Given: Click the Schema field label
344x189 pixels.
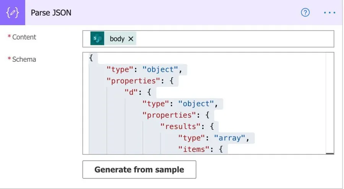Looking at the screenshot, I should (x=24, y=59).
